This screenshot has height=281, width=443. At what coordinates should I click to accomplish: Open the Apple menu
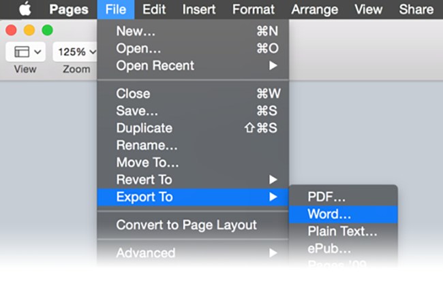pyautogui.click(x=25, y=10)
